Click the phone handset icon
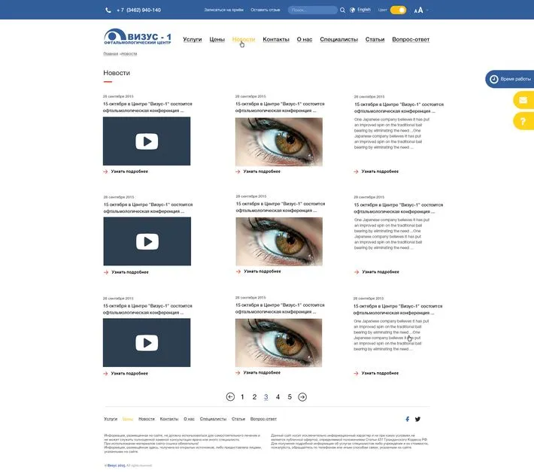The image size is (534, 473). click(x=108, y=11)
